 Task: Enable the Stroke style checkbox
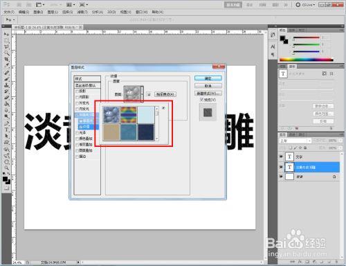[x=77, y=157]
